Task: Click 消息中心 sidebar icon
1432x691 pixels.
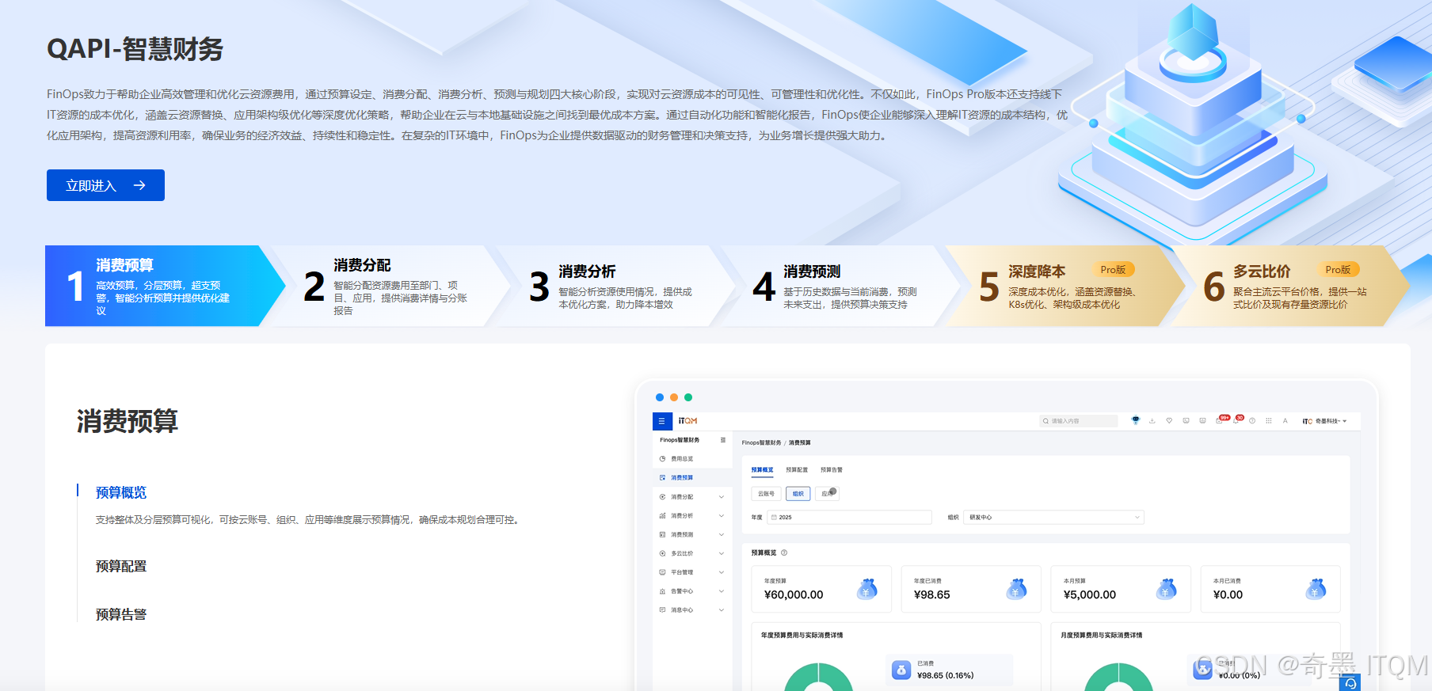Action: [662, 610]
